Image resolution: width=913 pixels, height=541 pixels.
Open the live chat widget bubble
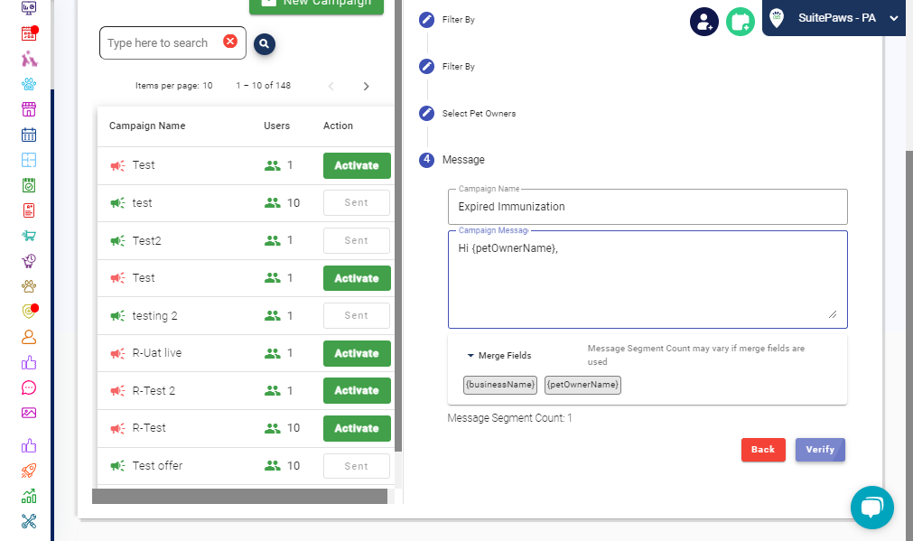871,508
